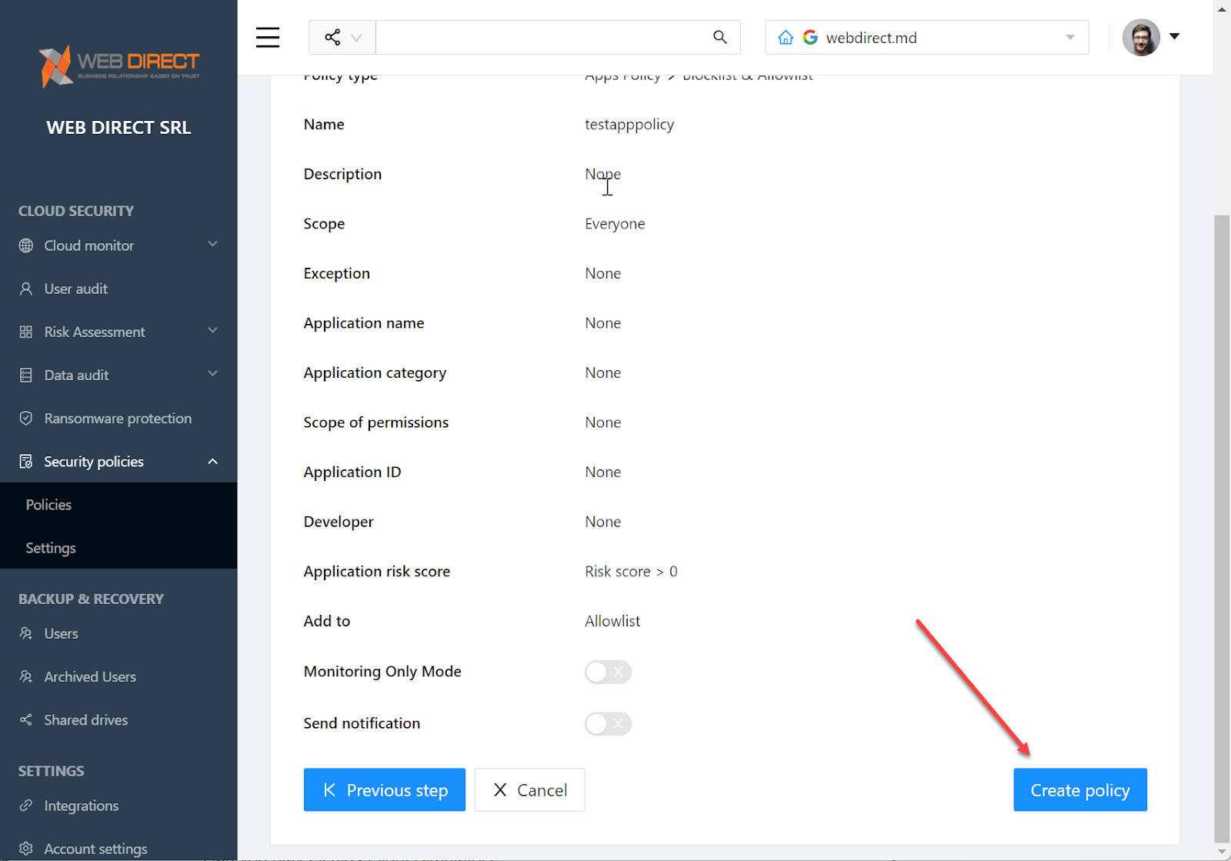Open Cloud monitor using its globe icon
The height and width of the screenshot is (861, 1231).
pos(27,245)
